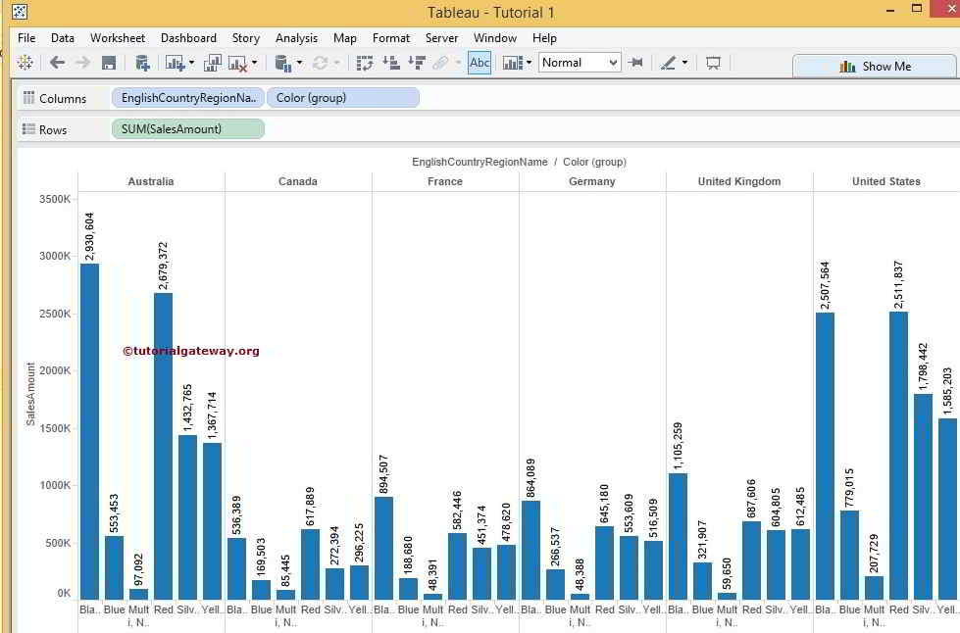Open the Dashboard menu
Viewport: 960px width, 633px height.
188,38
